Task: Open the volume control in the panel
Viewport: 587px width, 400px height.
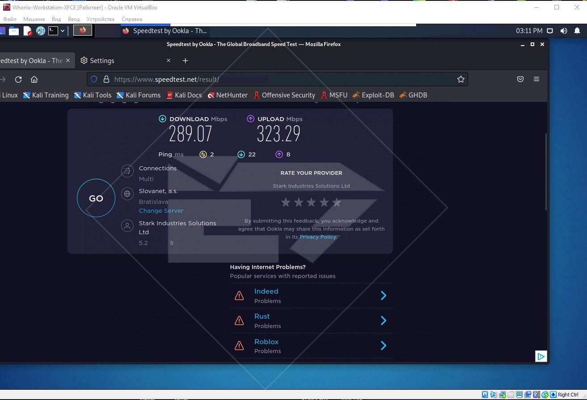Action: click(564, 31)
